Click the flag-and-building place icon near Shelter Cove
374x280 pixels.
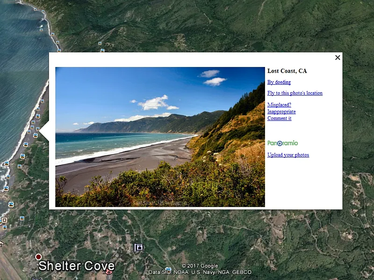[x=138, y=248]
